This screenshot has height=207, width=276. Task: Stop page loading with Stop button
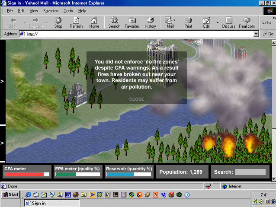(x=58, y=22)
